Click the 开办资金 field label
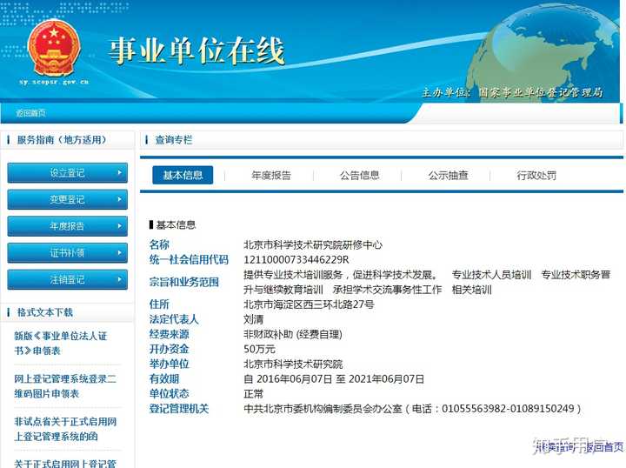The image size is (626, 468). pyautogui.click(x=169, y=349)
